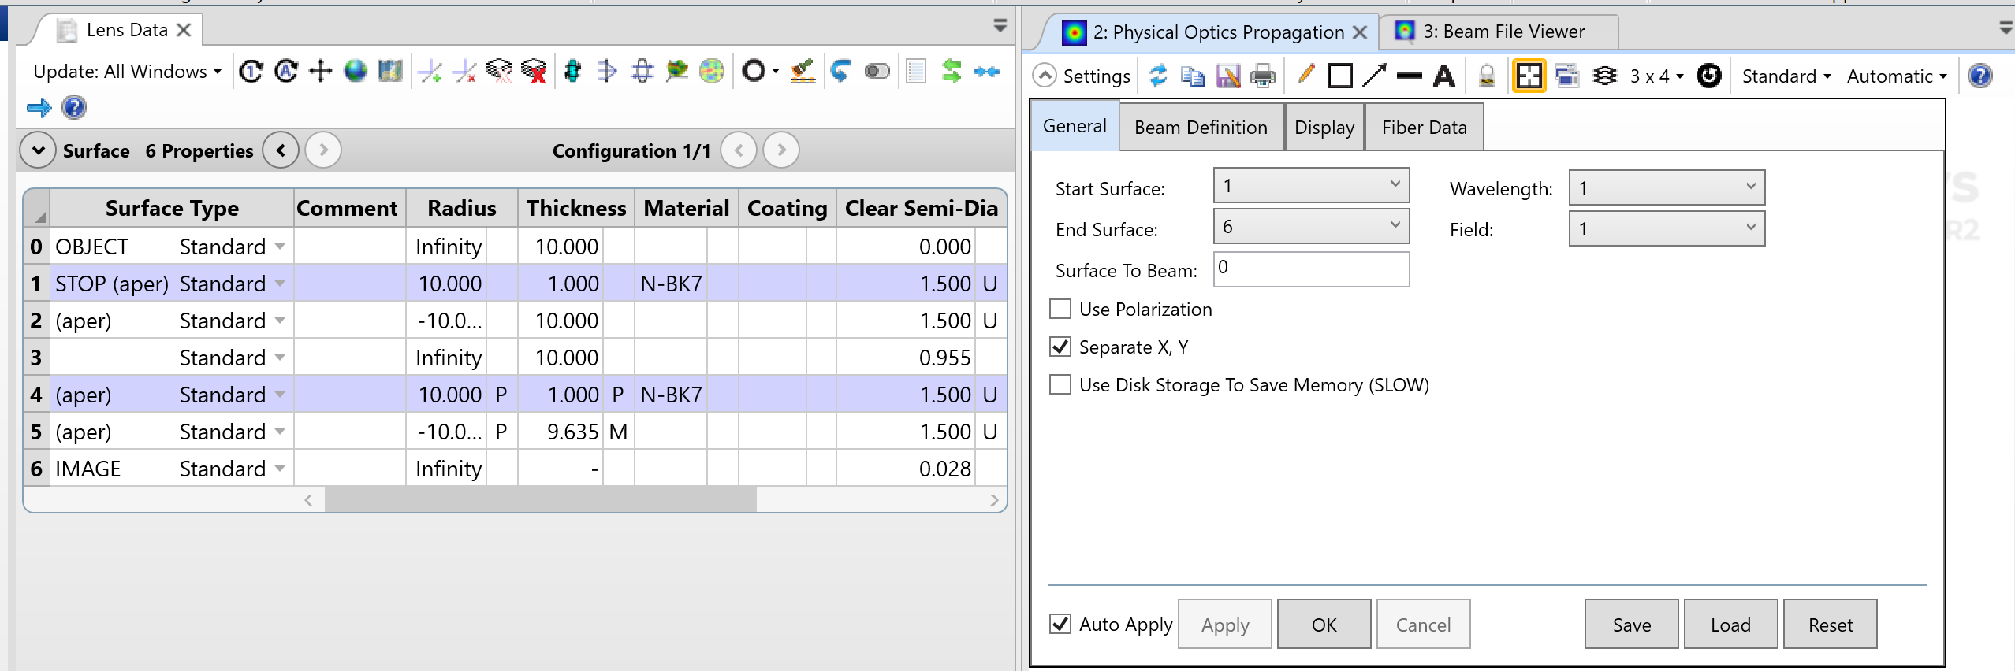Click the circular reset icon after 3 x 4

(x=1709, y=76)
